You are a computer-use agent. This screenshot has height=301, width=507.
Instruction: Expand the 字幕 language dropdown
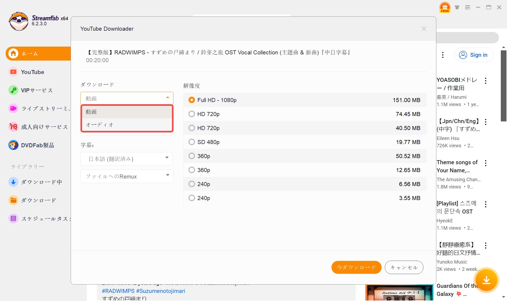tap(127, 159)
